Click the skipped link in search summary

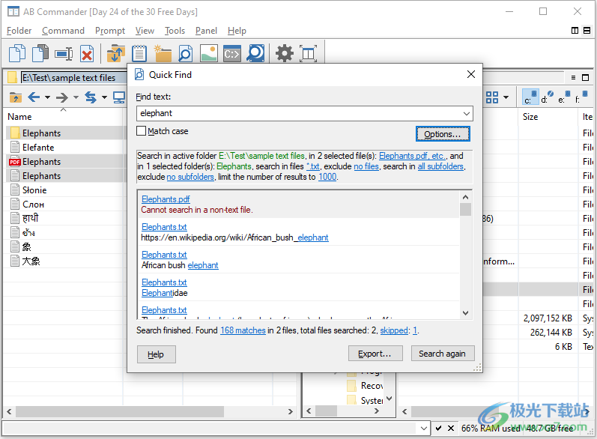(x=394, y=330)
